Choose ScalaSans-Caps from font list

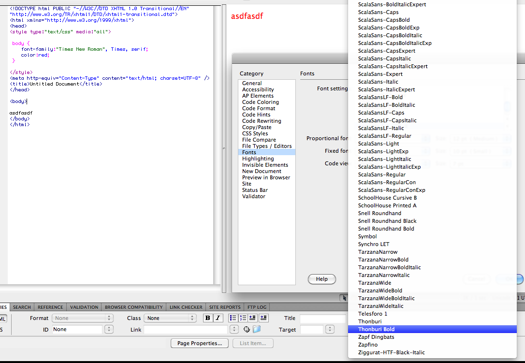(432, 12)
